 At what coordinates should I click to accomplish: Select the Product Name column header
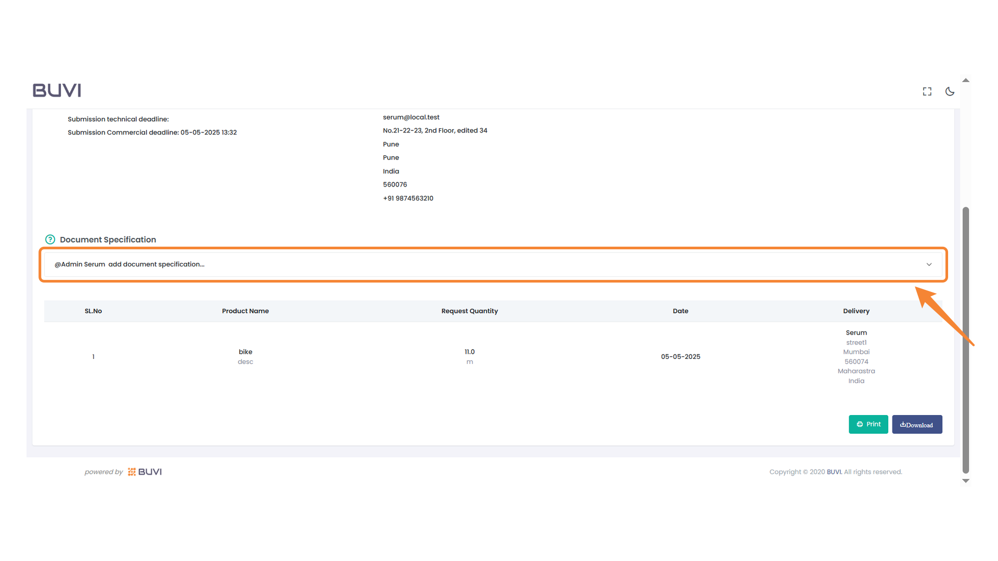click(x=245, y=311)
